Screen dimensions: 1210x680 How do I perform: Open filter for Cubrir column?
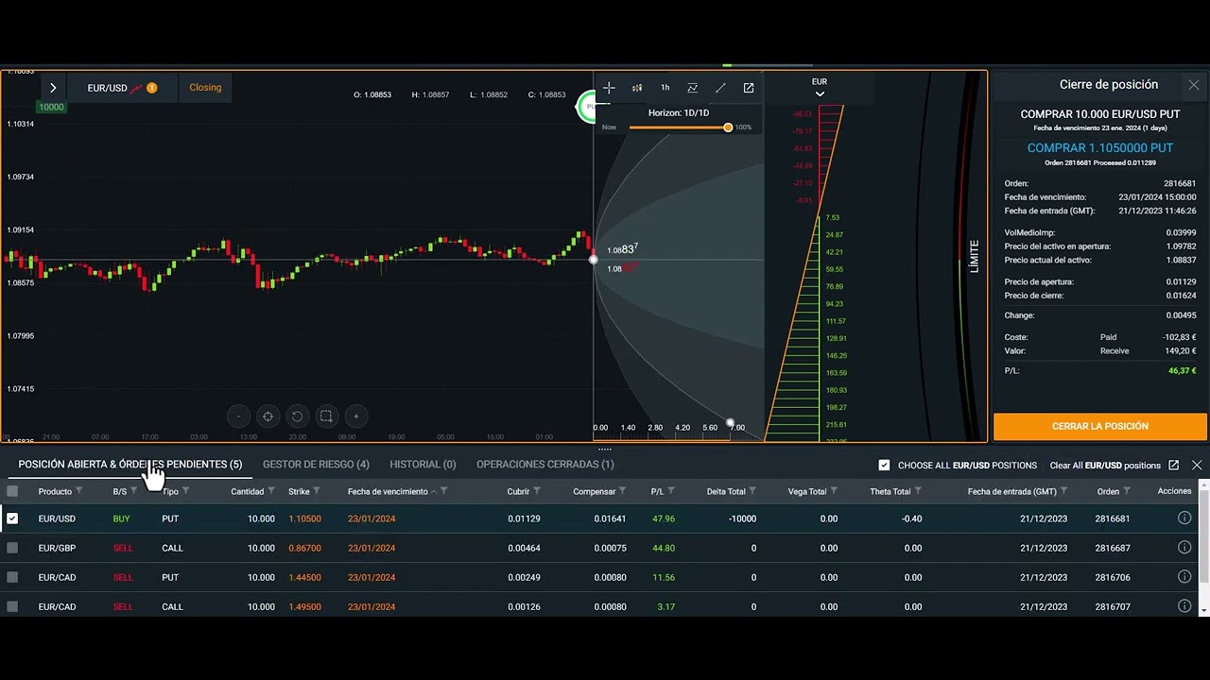(x=537, y=491)
